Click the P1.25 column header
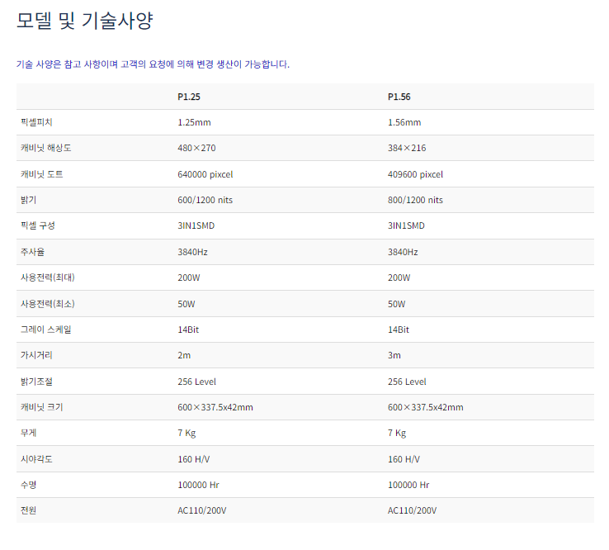The width and height of the screenshot is (609, 550). click(189, 97)
